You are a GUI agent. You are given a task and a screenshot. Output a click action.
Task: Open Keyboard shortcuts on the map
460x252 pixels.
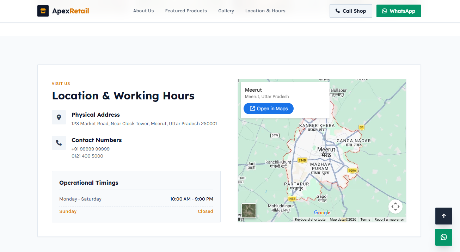point(310,220)
